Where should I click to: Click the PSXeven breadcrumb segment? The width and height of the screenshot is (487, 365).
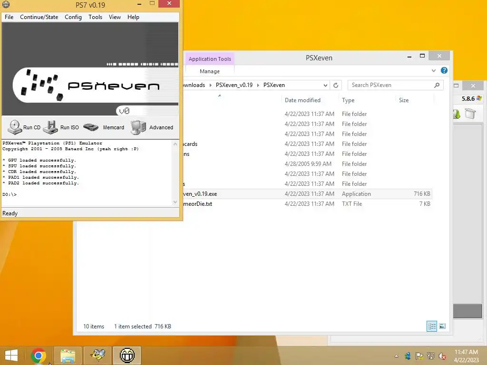[274, 85]
